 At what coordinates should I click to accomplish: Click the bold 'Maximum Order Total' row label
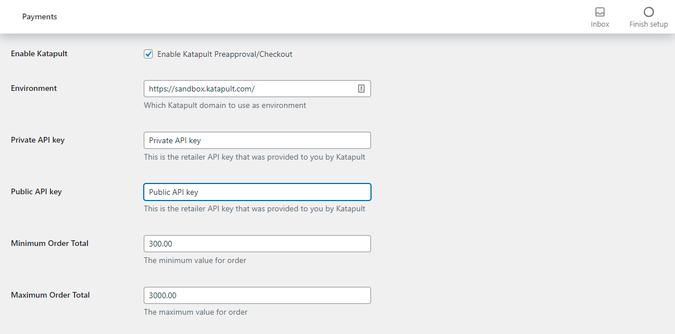(51, 295)
